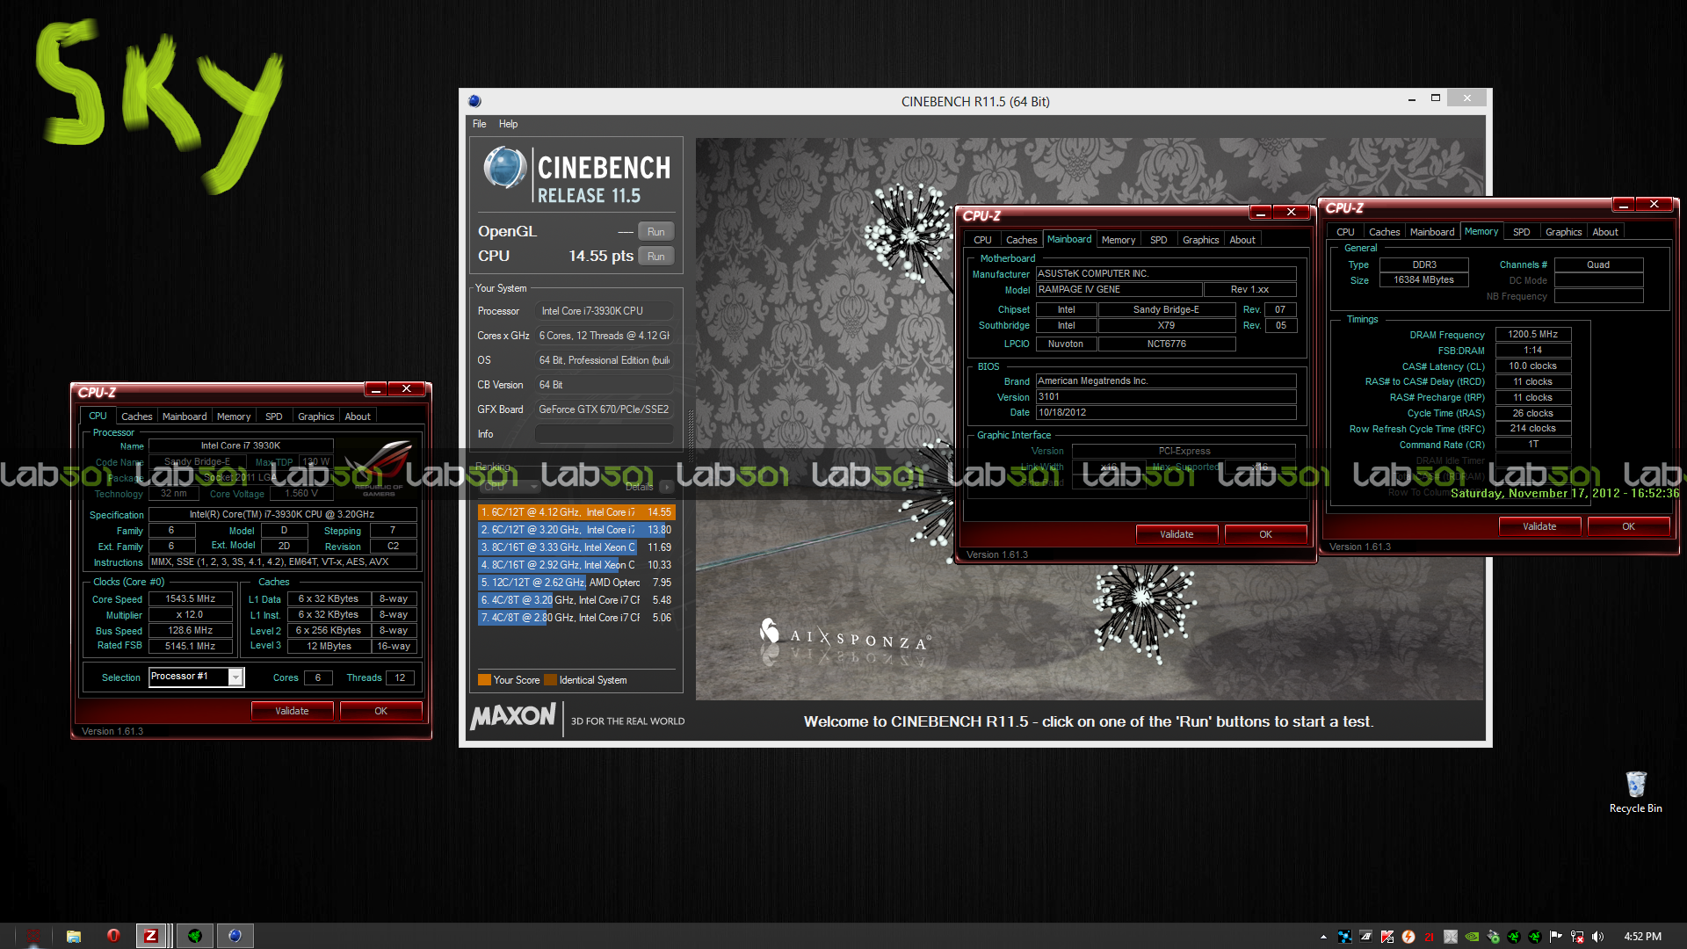
Task: Launch Opera browser from the taskbar
Action: (113, 936)
